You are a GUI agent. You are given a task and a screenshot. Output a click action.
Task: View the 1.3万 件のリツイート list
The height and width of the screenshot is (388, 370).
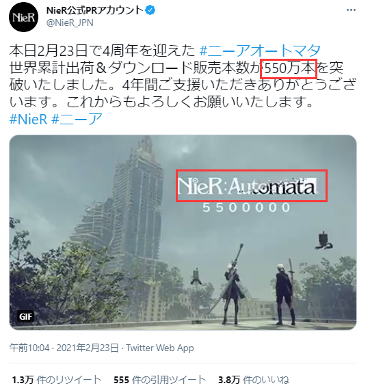57,380
